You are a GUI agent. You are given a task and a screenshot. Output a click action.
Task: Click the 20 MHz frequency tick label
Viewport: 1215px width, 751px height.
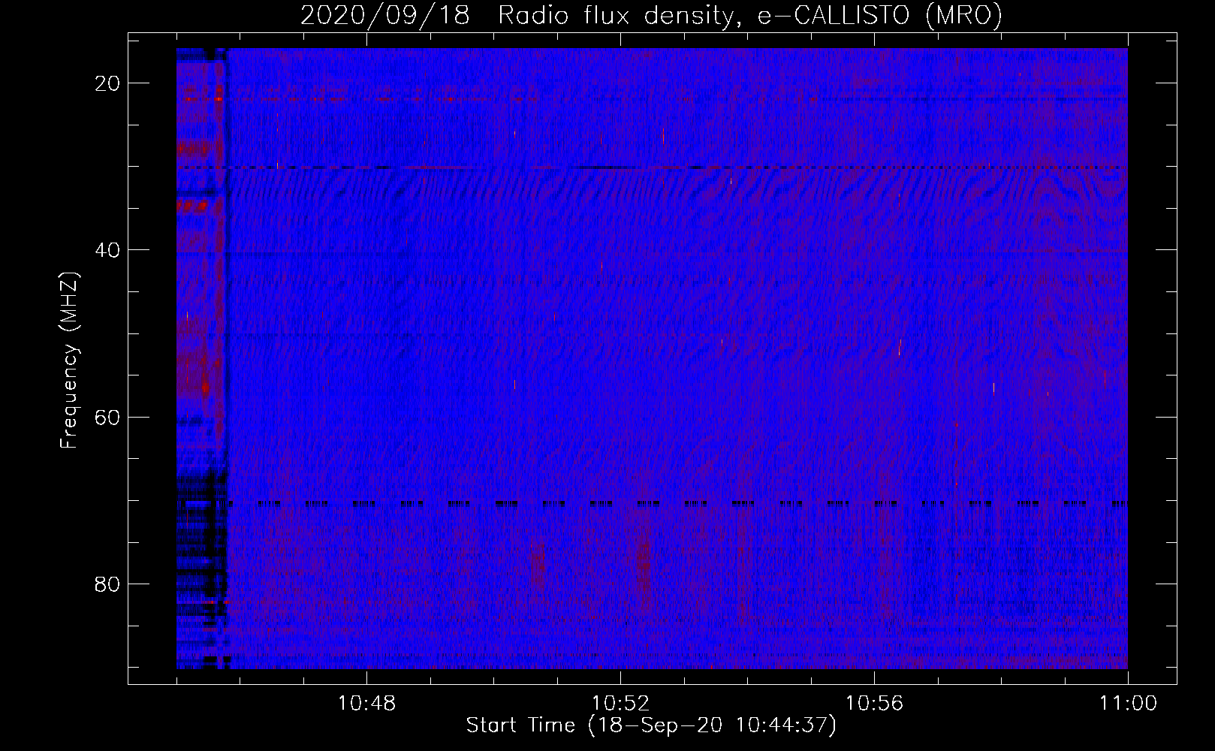[x=108, y=83]
